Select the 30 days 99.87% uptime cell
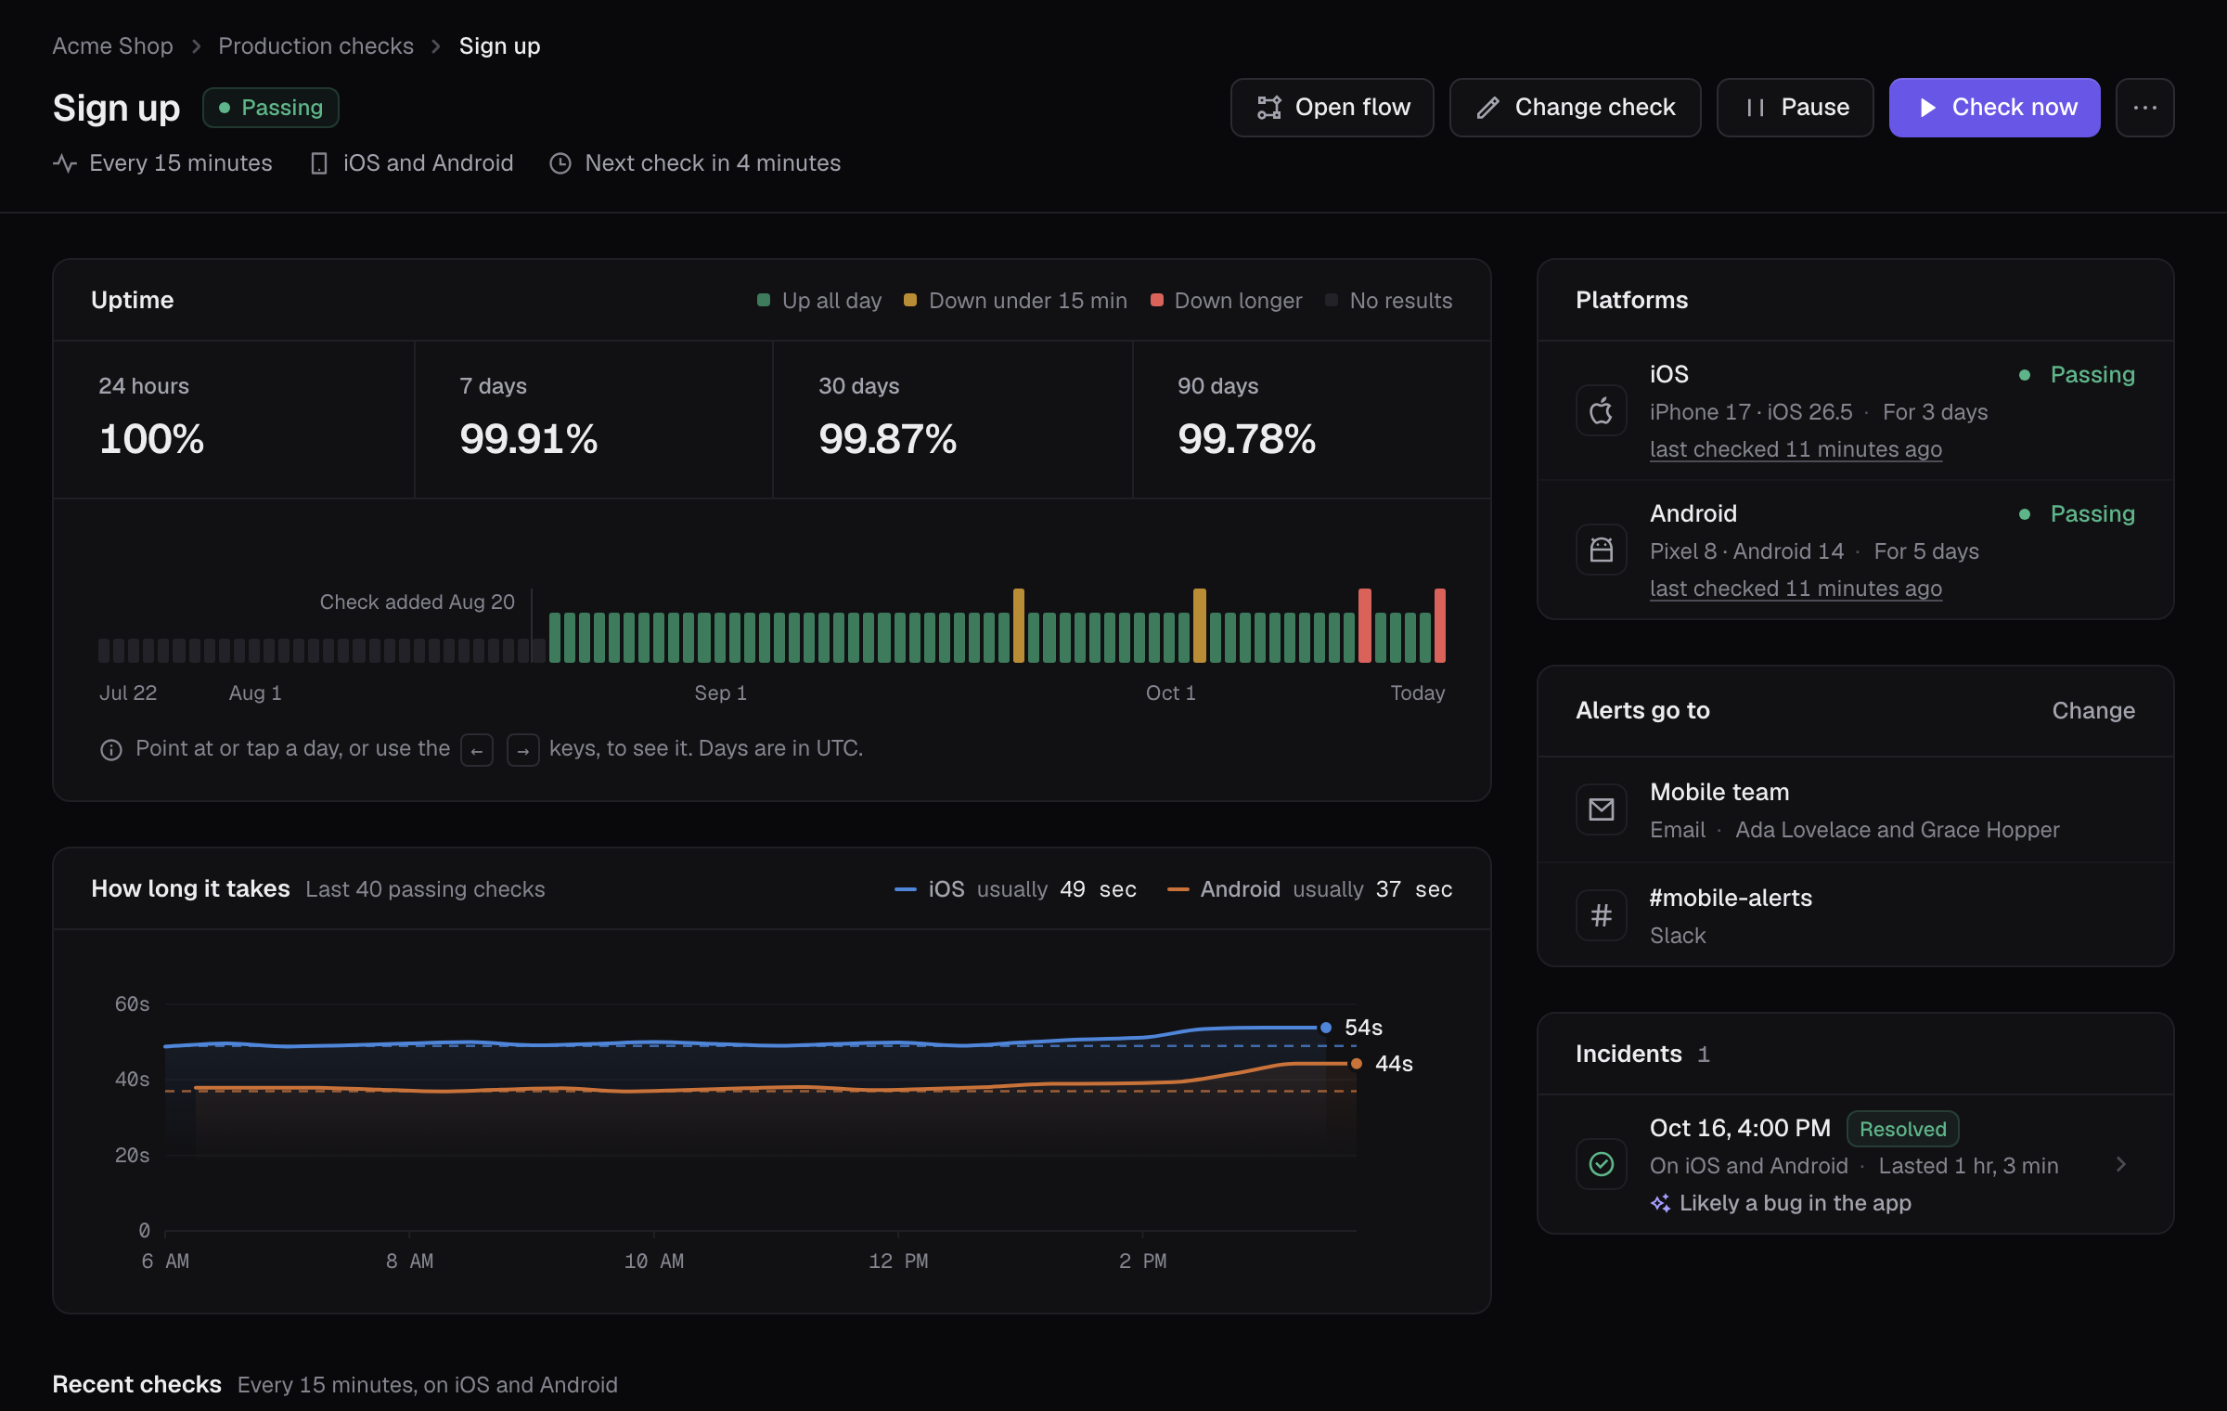Screen dimensions: 2227x1411 tap(952, 420)
